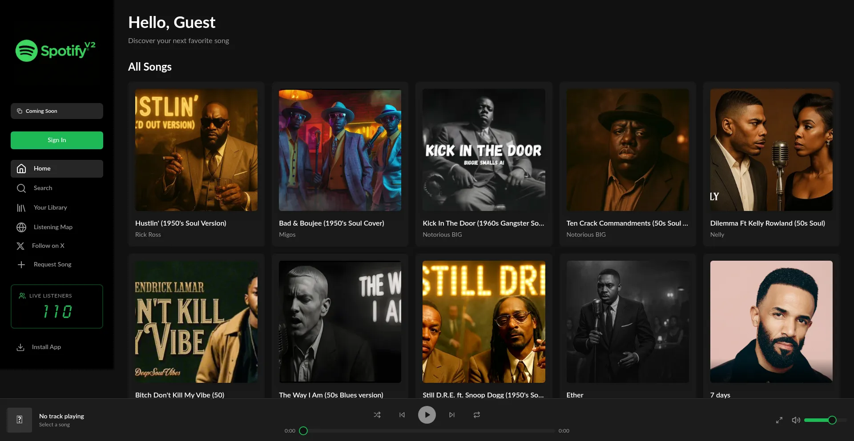854x441 pixels.
Task: Click the Follow on X icon
Action: 20,246
